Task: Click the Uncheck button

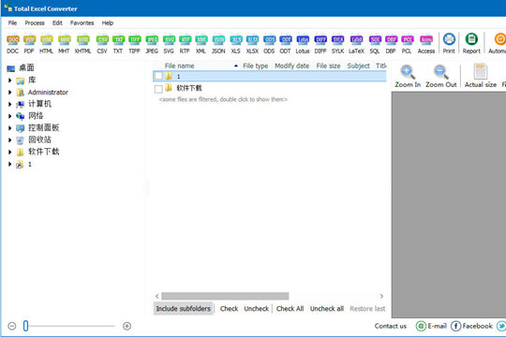Action: [257, 309]
